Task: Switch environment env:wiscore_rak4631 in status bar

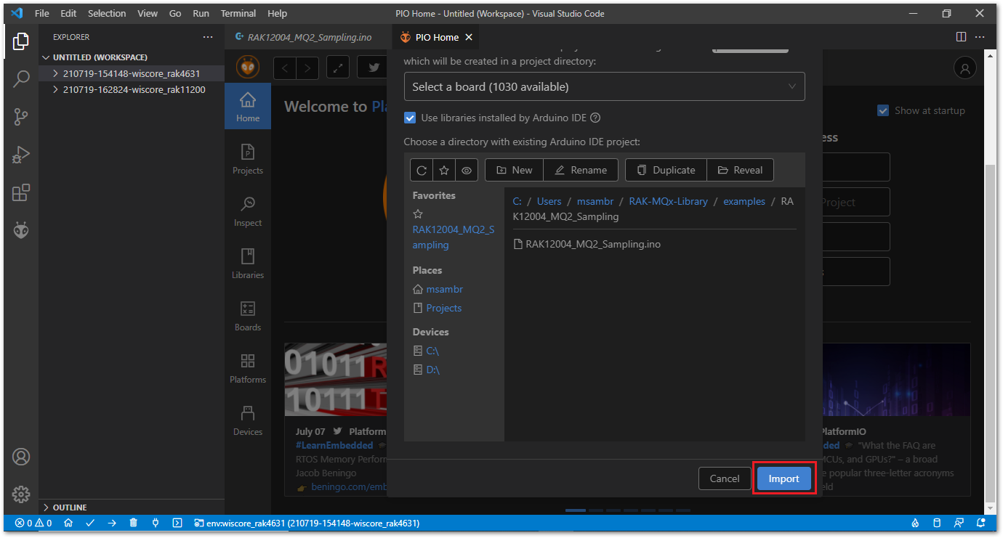Action: click(x=307, y=523)
